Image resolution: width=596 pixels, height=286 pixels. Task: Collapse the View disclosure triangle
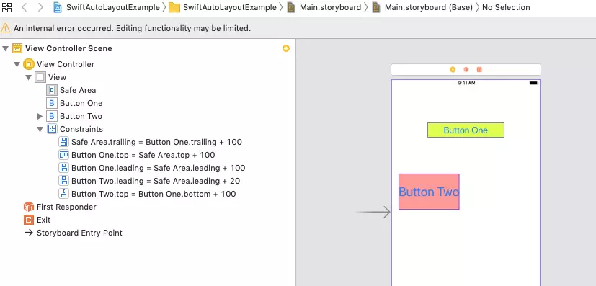click(x=29, y=78)
